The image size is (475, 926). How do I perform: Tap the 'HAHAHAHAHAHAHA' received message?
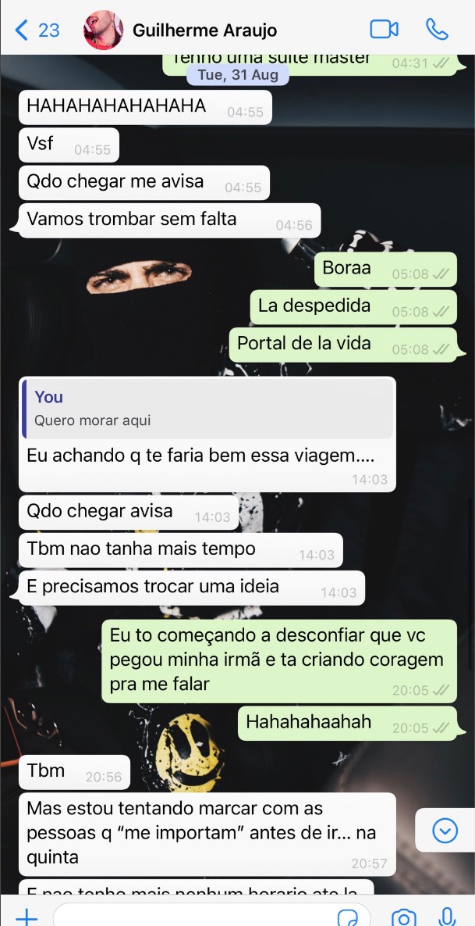(x=145, y=107)
